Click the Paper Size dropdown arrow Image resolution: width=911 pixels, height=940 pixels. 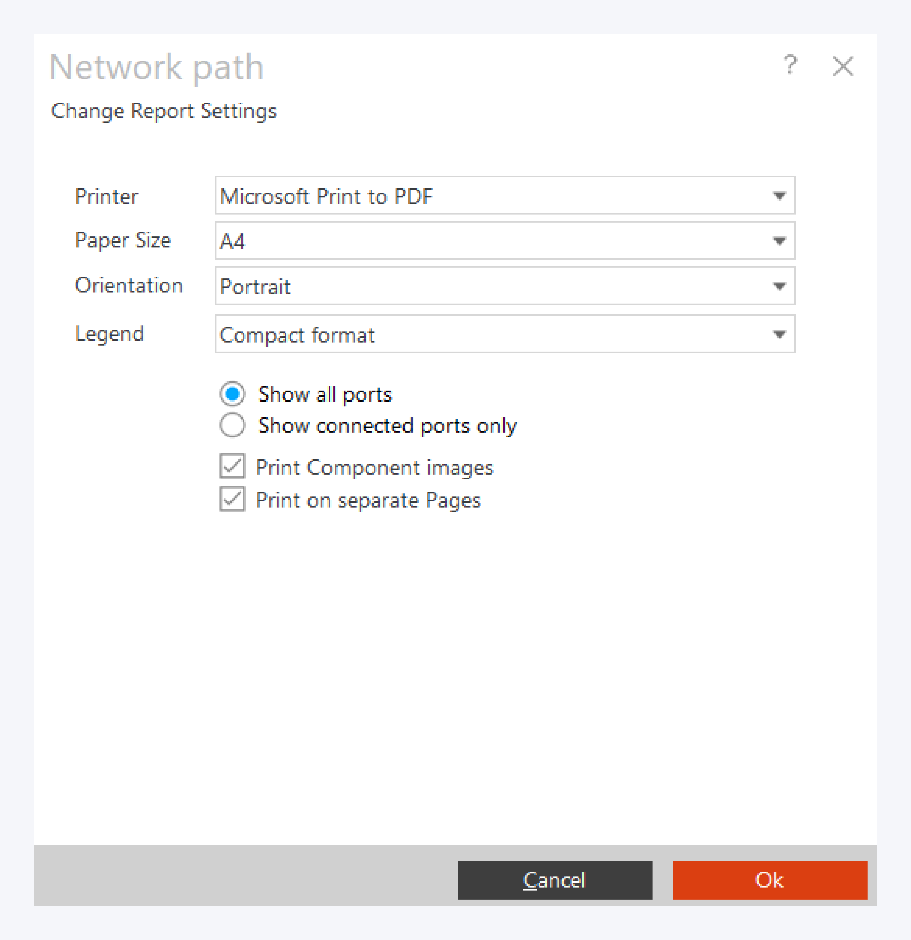tap(779, 241)
